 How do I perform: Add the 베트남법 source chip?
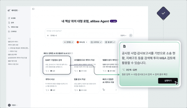click(82, 42)
